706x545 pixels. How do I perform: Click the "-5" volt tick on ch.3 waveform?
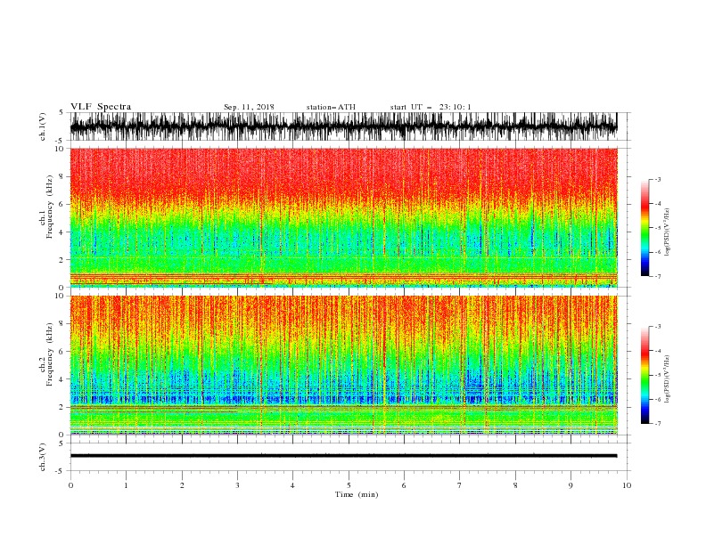pyautogui.click(x=61, y=471)
